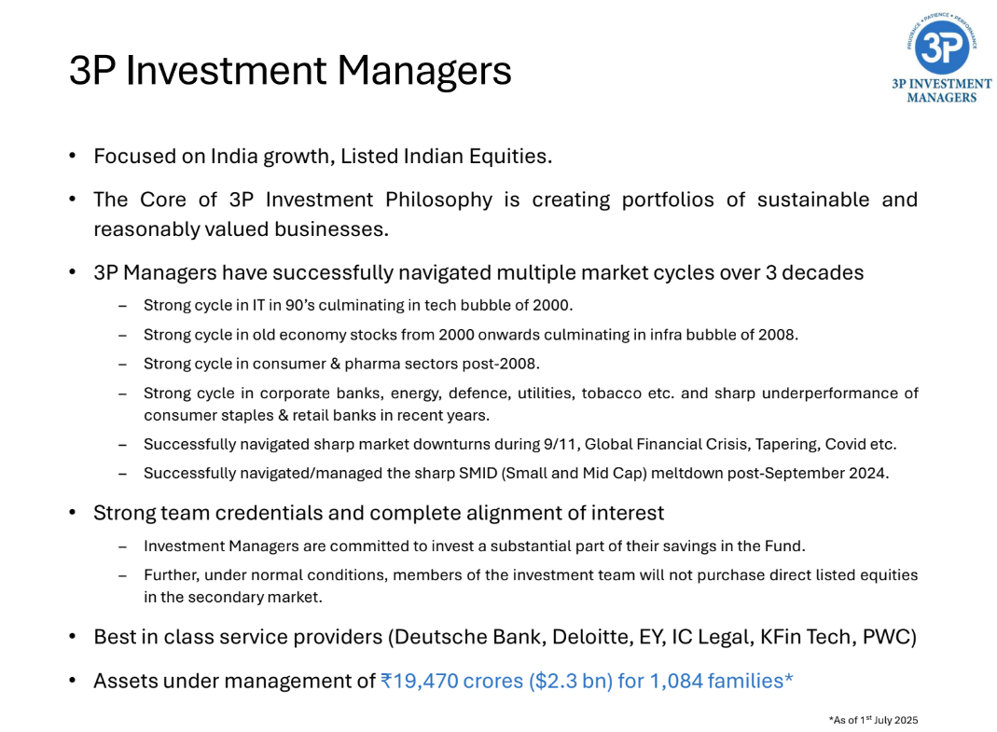This screenshot has width=997, height=732.
Task: Click the "3P INVESTMENT MANAGERS" text under the logo
Action: pyautogui.click(x=942, y=90)
